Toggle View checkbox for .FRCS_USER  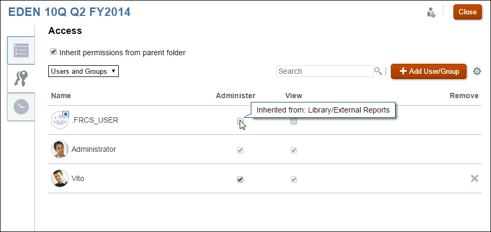[294, 121]
